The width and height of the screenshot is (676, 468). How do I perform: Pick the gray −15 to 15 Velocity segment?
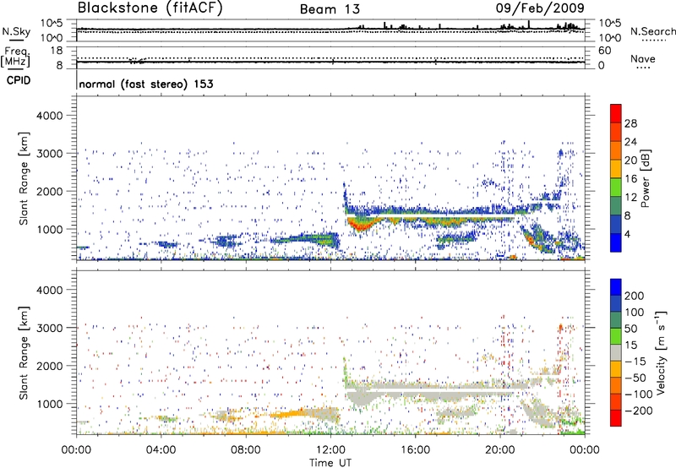pos(616,352)
